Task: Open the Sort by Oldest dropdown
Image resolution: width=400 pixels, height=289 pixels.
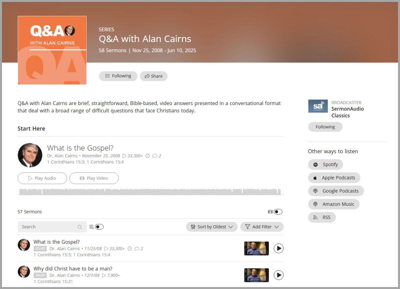Action: pyautogui.click(x=212, y=227)
